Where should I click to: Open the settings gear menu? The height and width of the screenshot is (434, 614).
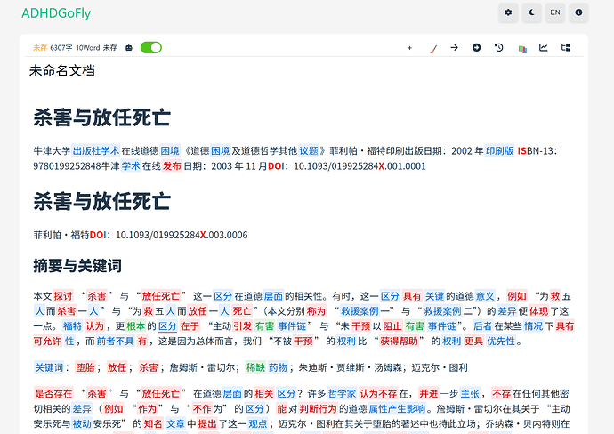click(508, 12)
